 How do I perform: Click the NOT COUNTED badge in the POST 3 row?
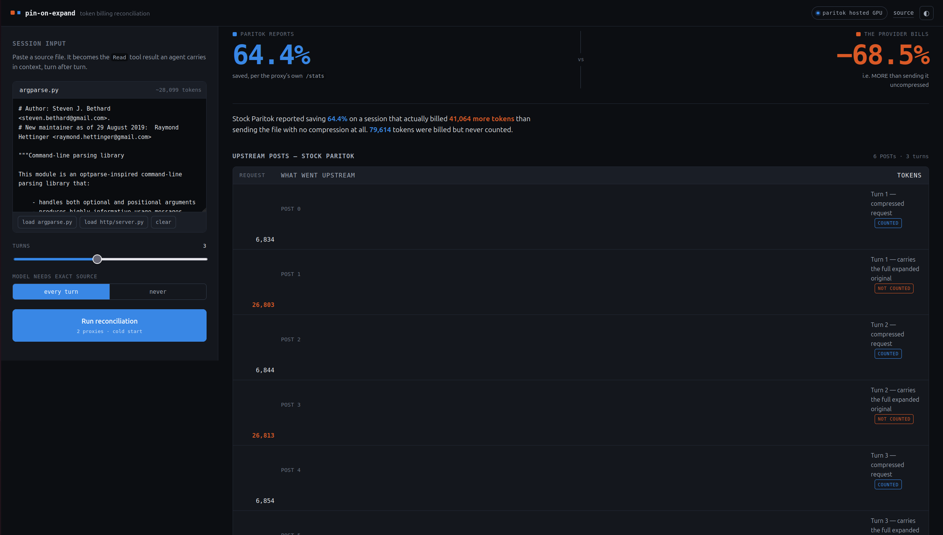[894, 419]
